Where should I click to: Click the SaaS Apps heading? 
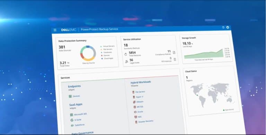(76, 105)
